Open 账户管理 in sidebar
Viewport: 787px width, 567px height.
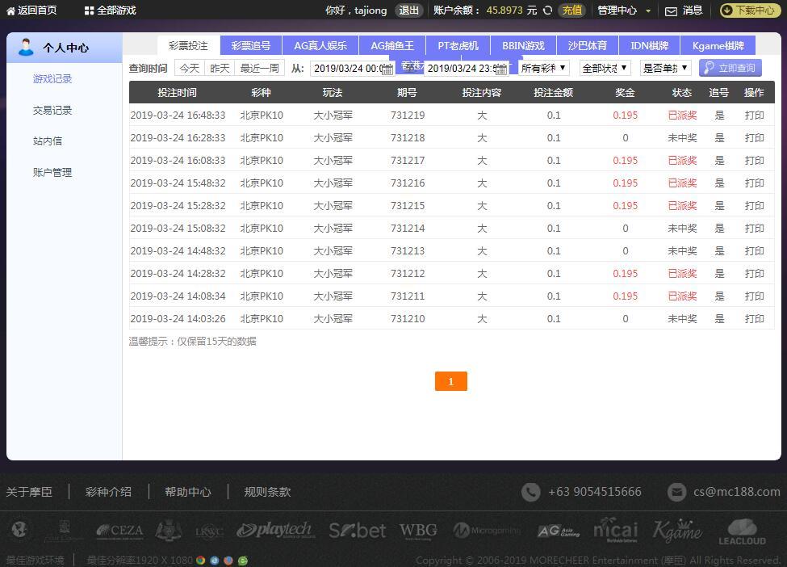[52, 172]
